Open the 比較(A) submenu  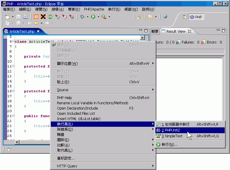tap(103, 145)
